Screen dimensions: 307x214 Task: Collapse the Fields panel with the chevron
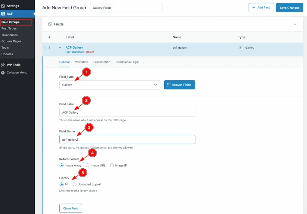click(295, 24)
